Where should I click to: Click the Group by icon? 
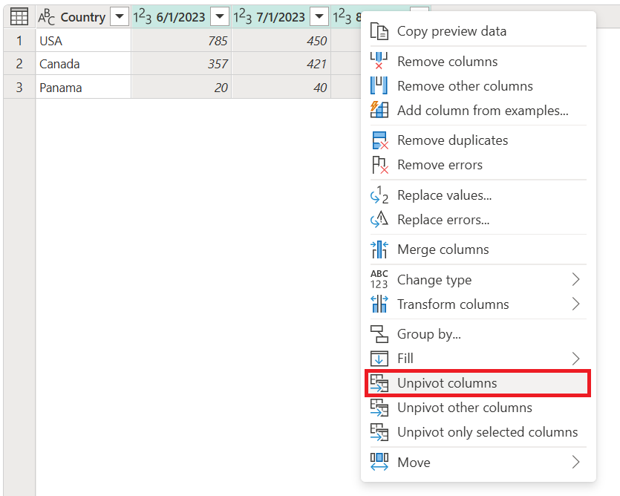pos(379,333)
